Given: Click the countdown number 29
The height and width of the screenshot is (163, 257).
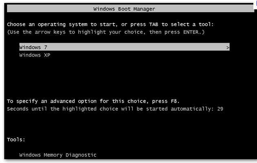Looking at the screenshot, I should click(x=220, y=109).
